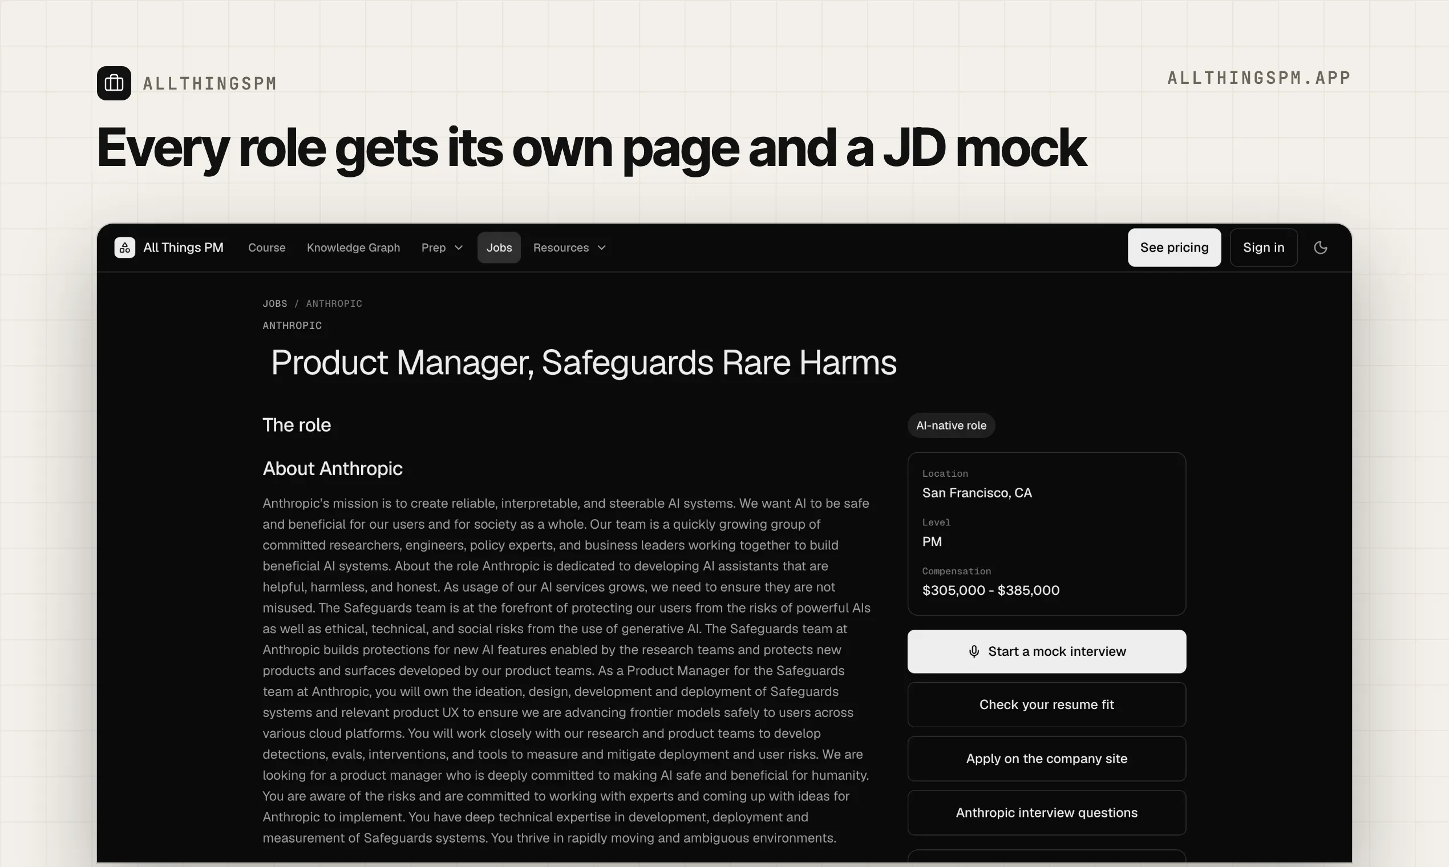Click the All Things PM navbar logo icon
This screenshot has height=867, width=1449.
click(124, 248)
